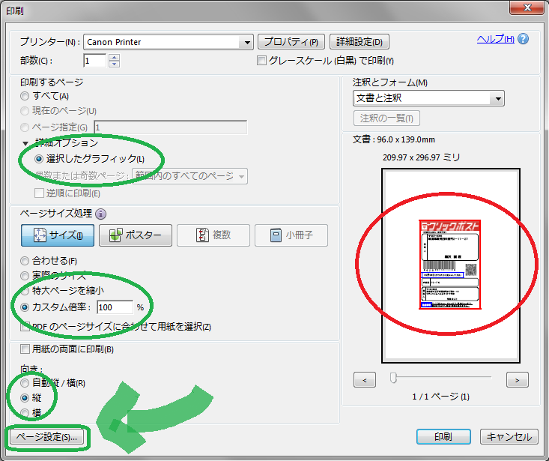
Task: Enable 用紙の両面に印刷 checkbox
Action: pyautogui.click(x=25, y=349)
